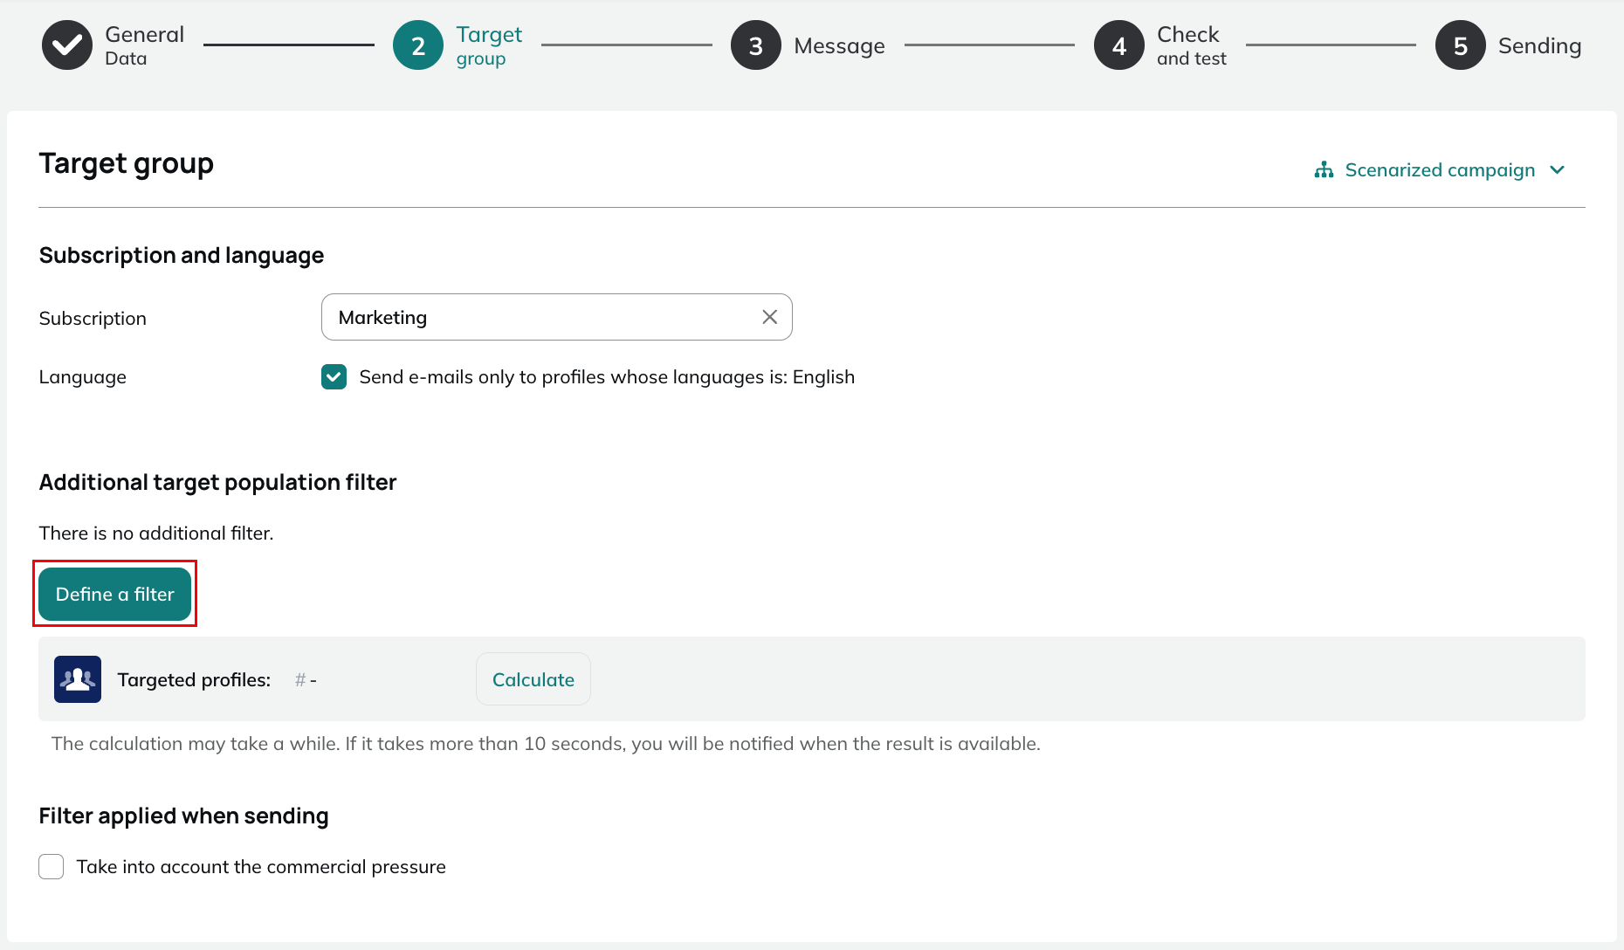This screenshot has width=1624, height=950.
Task: Open the Scenarized campaign dropdown label
Action: point(1440,170)
